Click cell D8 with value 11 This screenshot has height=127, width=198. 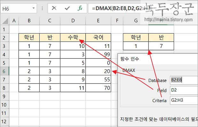coord(73,88)
